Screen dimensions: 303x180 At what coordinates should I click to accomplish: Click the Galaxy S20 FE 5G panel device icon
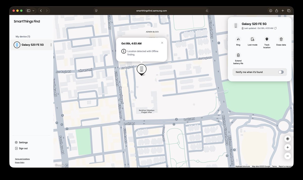click(236, 25)
